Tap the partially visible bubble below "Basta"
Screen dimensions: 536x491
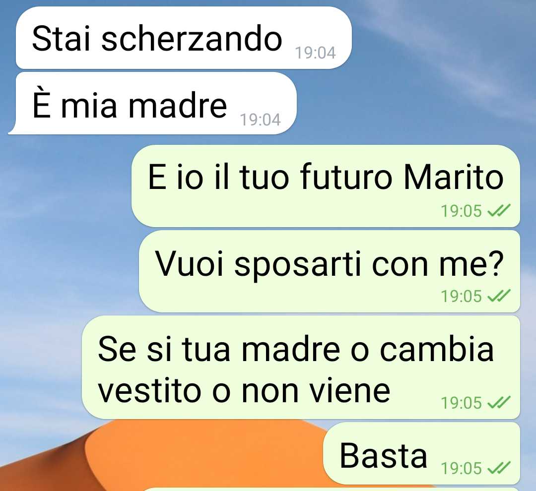pos(330,490)
